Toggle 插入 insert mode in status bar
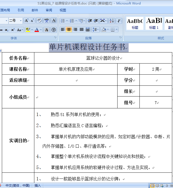 click(x=38, y=186)
